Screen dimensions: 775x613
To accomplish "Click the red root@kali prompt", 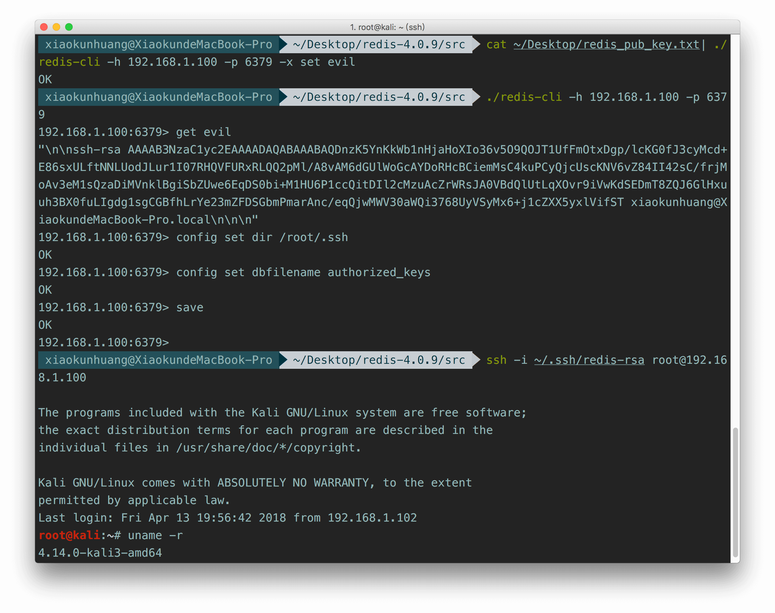I will [69, 535].
